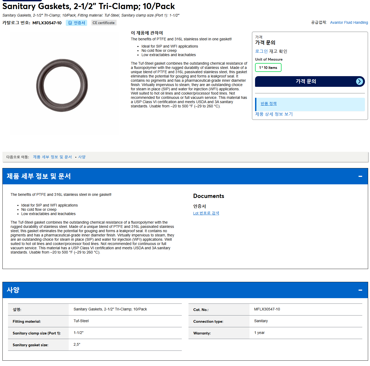Open 제품 상세 정보 보기 link

pos(274,114)
